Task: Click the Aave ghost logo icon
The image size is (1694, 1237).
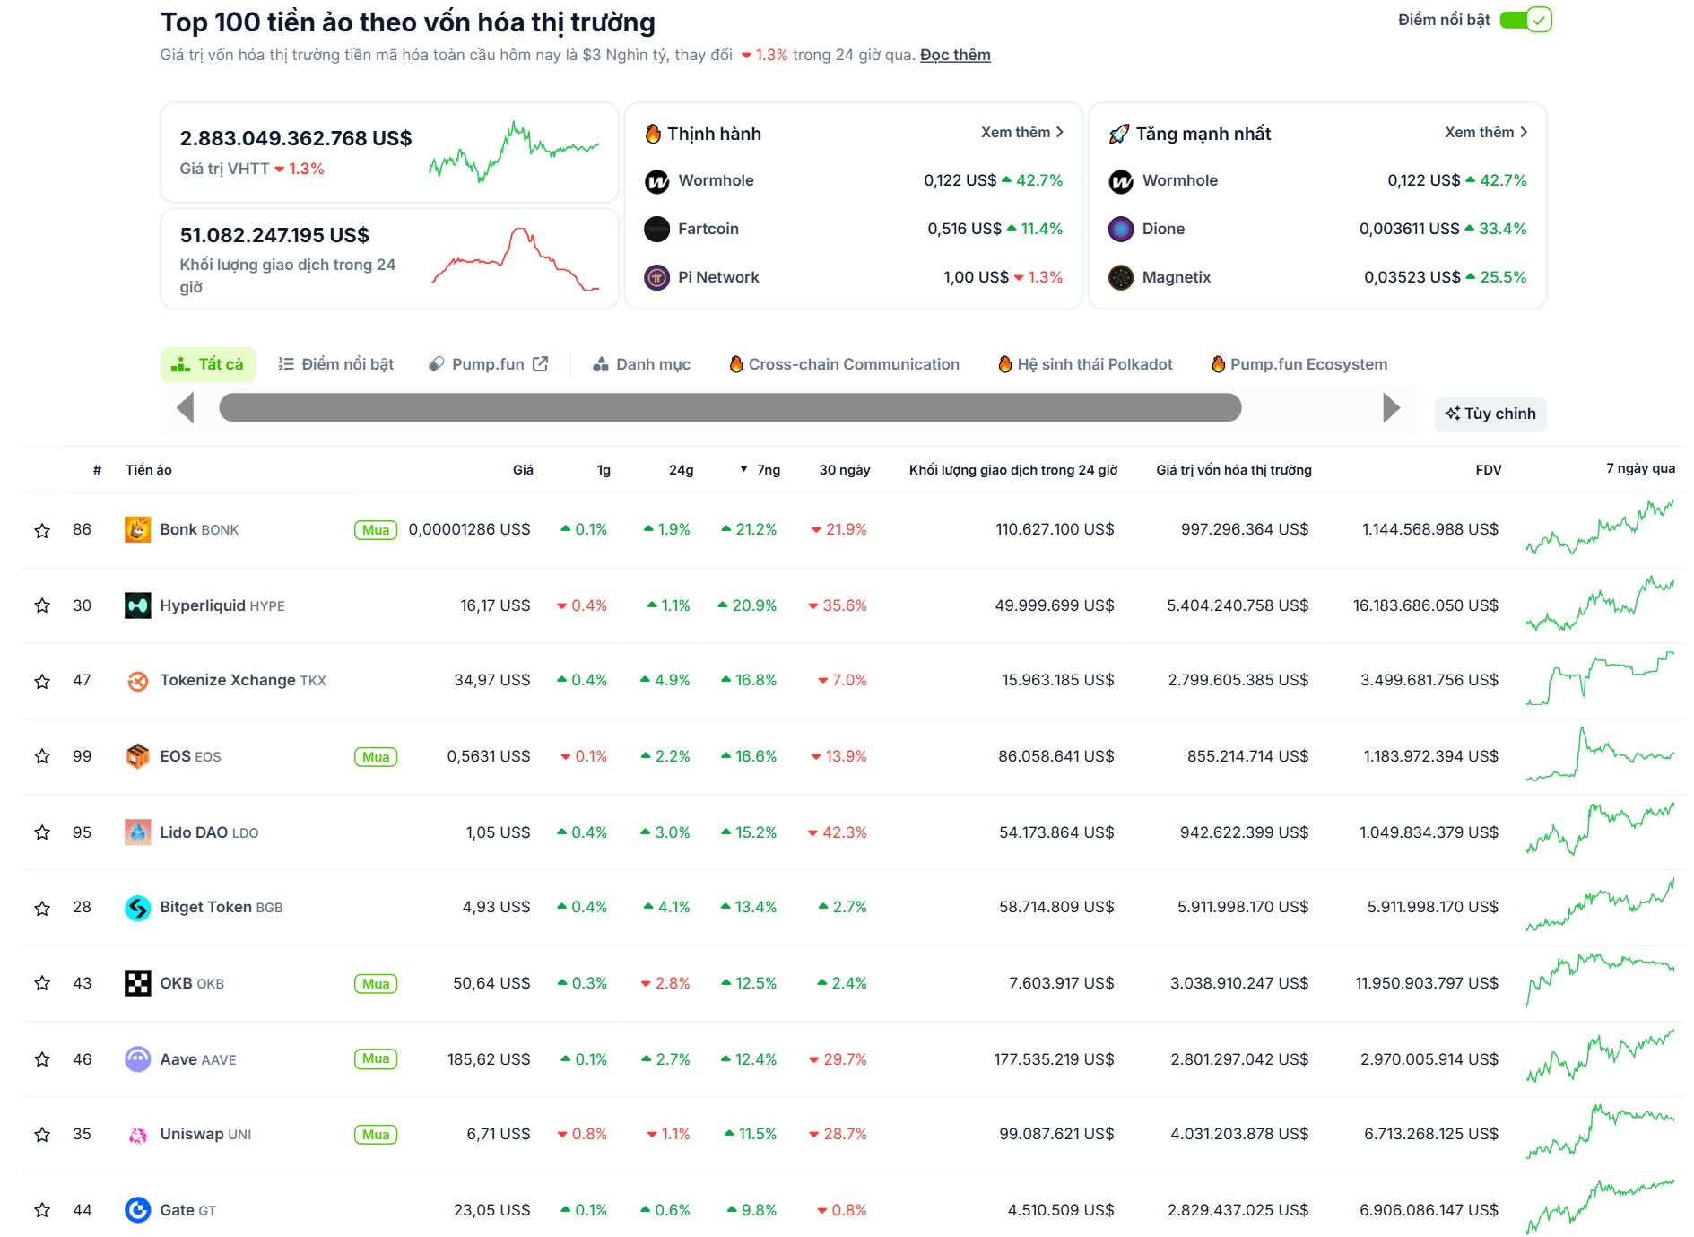Action: click(137, 1059)
